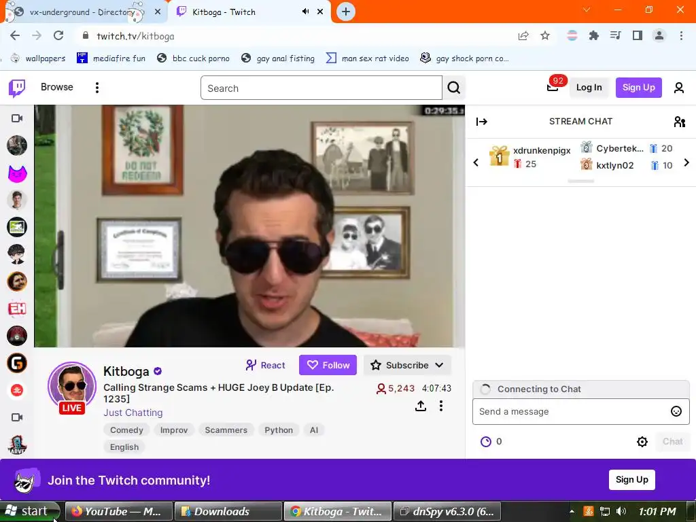The height and width of the screenshot is (522, 696).
Task: Toggle Chrome side panel icon
Action: pos(637,36)
